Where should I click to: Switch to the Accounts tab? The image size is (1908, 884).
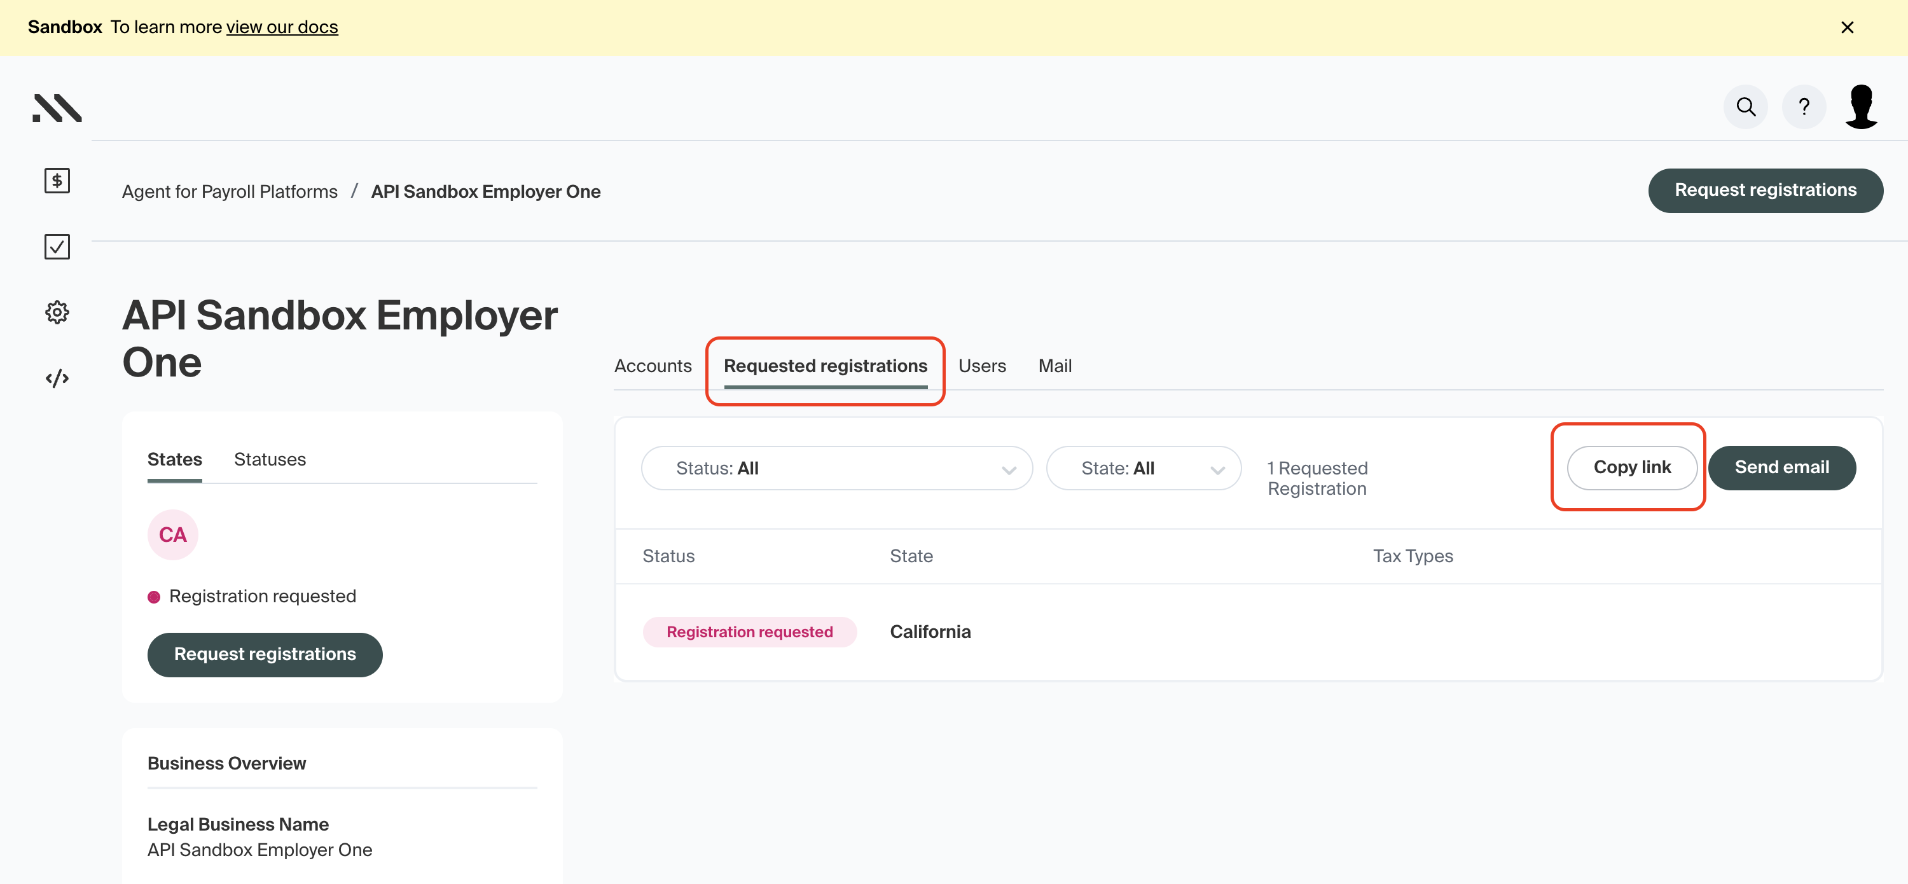tap(653, 366)
